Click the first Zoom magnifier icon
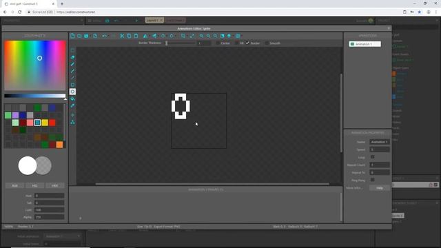 pyautogui.click(x=201, y=36)
